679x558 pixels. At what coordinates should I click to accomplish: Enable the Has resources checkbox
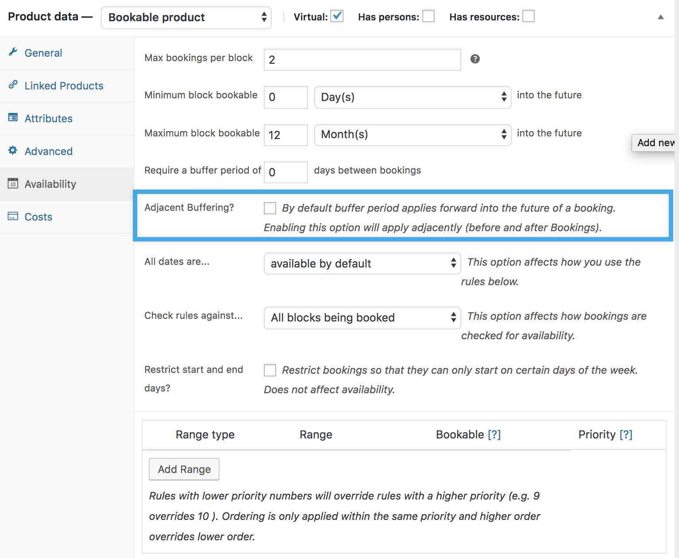pos(529,16)
